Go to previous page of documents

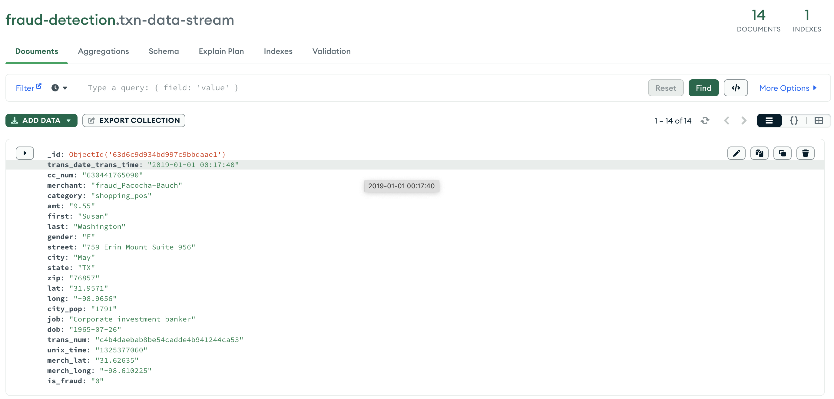(726, 121)
